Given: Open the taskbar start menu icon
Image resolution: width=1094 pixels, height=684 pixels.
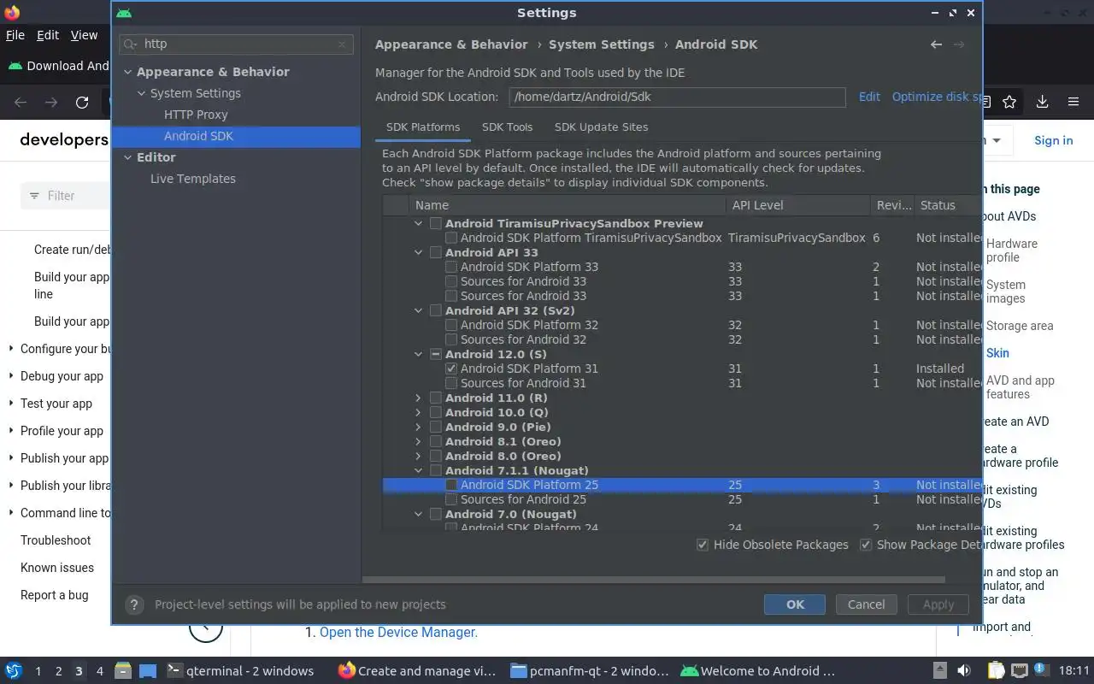Looking at the screenshot, I should point(14,671).
